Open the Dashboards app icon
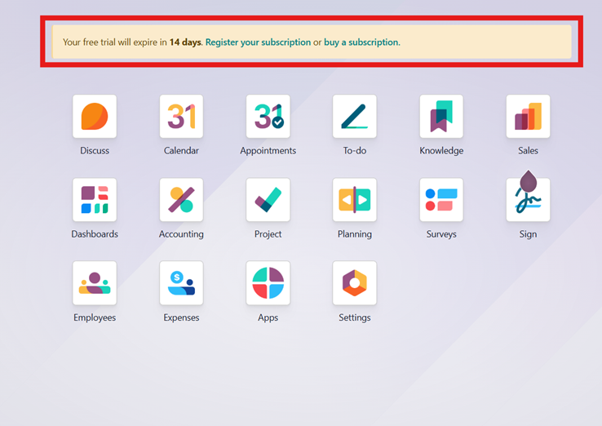Image resolution: width=602 pixels, height=426 pixels. pyautogui.click(x=95, y=200)
